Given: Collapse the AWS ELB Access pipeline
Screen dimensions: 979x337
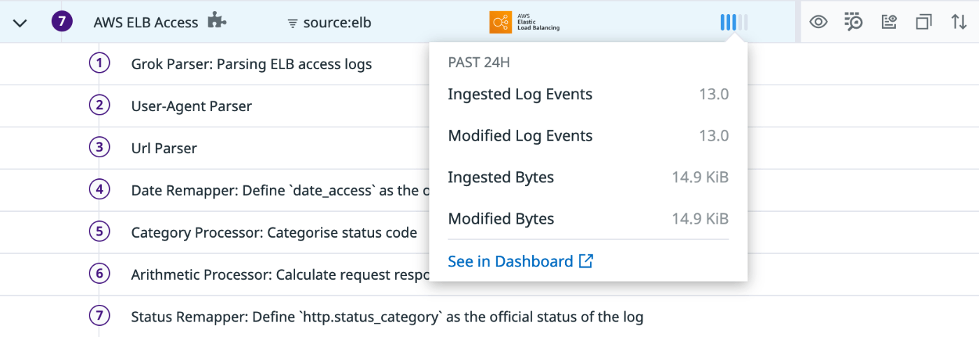Looking at the screenshot, I should 20,22.
